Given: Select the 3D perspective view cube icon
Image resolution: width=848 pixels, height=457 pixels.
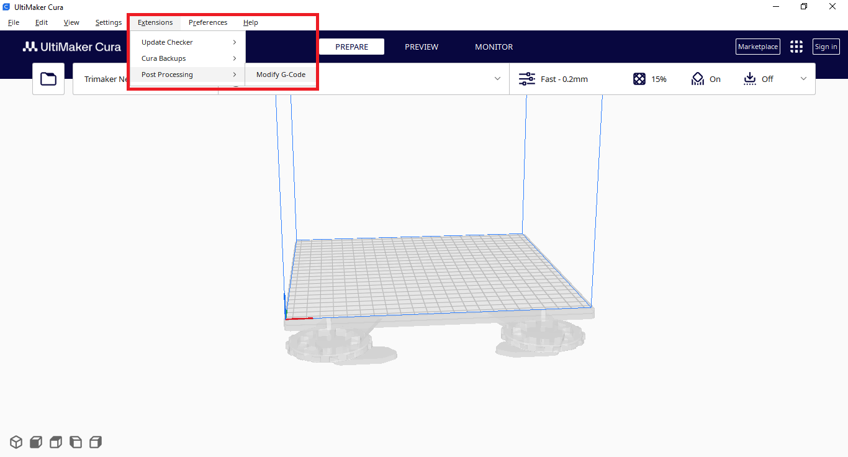Looking at the screenshot, I should (16, 442).
